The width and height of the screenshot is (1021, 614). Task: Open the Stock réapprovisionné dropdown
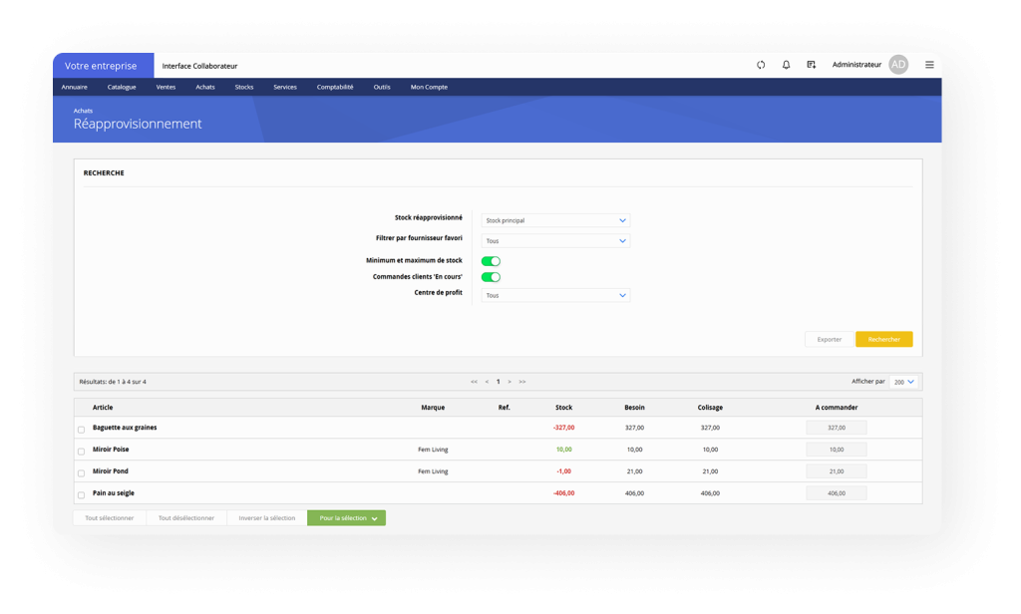(x=555, y=220)
